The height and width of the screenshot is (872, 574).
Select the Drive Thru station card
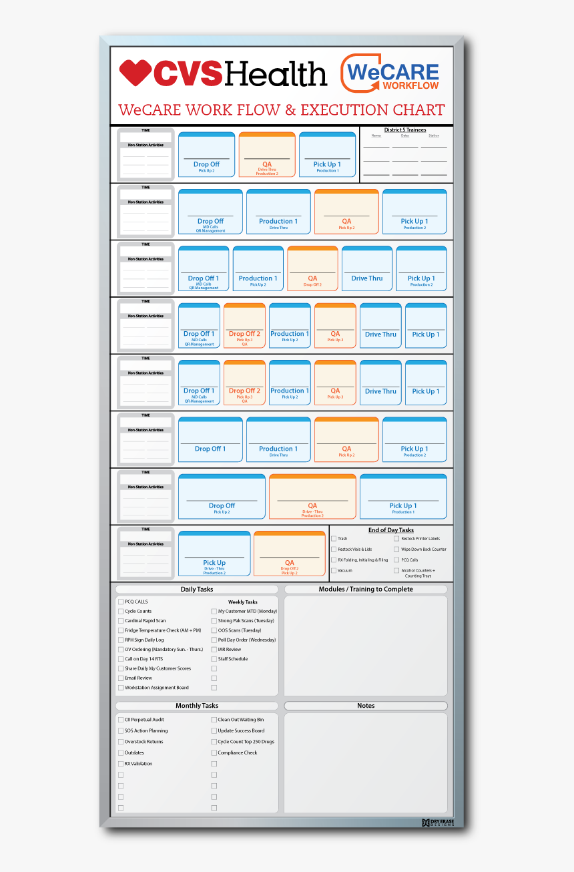click(366, 268)
